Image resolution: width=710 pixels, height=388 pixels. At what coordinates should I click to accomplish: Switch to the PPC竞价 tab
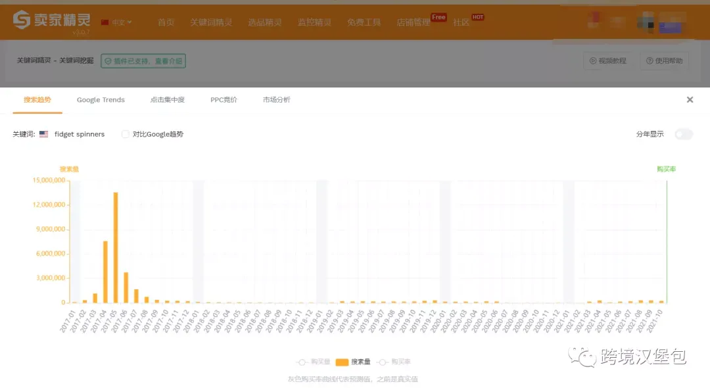point(224,99)
